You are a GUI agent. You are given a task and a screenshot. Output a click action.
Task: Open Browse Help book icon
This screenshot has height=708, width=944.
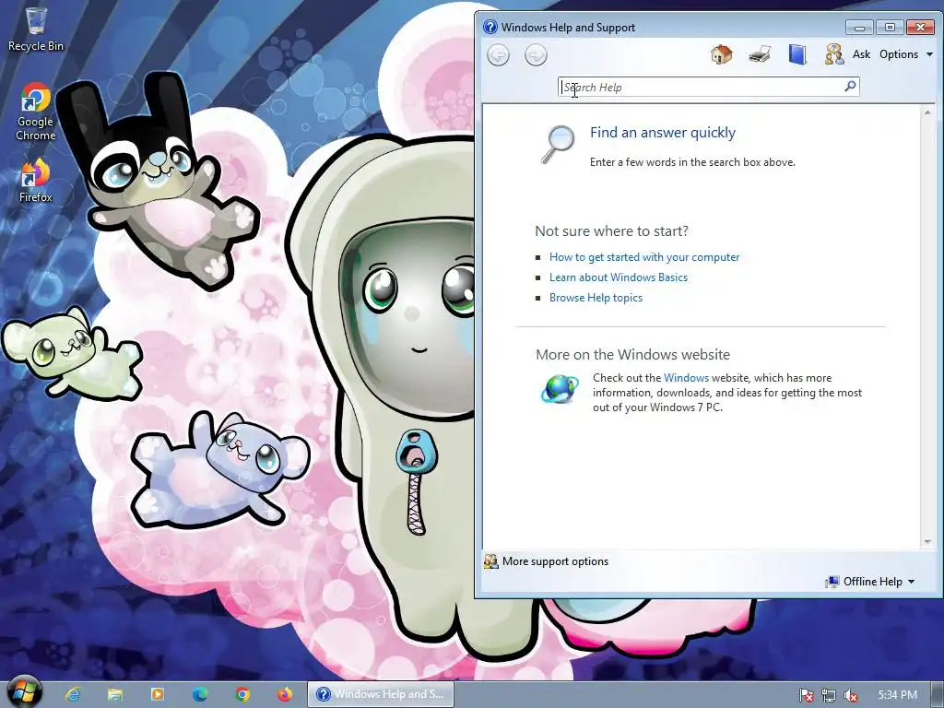coord(797,54)
